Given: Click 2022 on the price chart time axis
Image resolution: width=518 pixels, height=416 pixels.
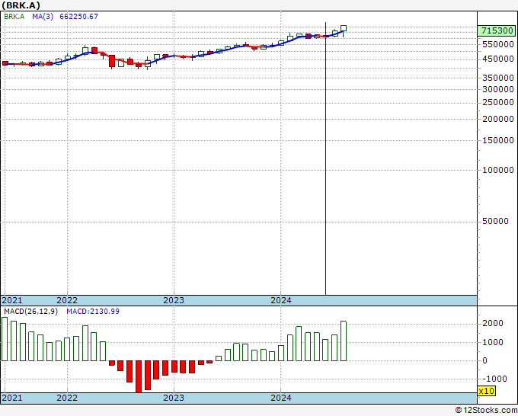Looking at the screenshot, I should pyautogui.click(x=67, y=300).
